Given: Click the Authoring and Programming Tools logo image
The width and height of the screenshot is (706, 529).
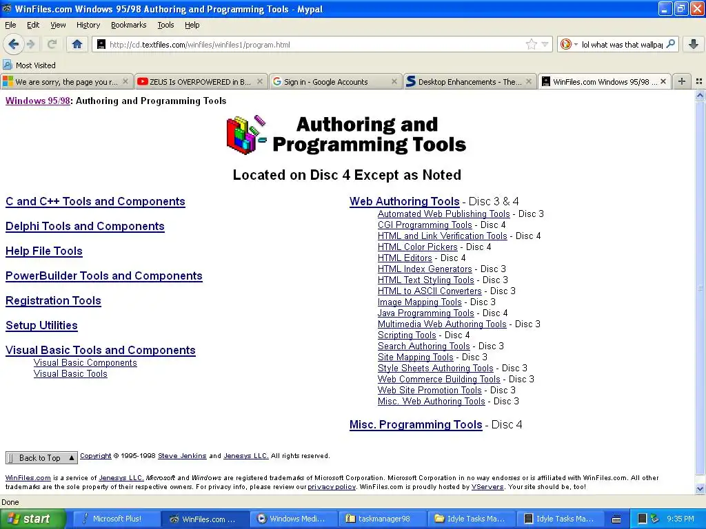Looking at the screenshot, I should (347, 134).
